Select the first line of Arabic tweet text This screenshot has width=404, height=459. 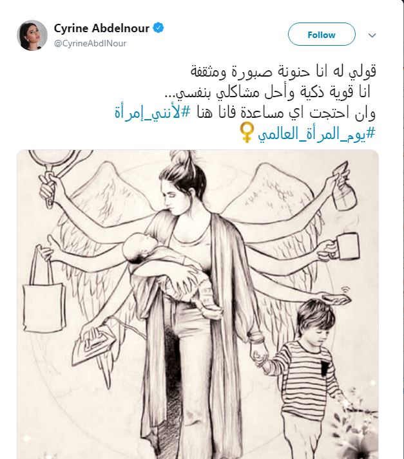point(283,71)
